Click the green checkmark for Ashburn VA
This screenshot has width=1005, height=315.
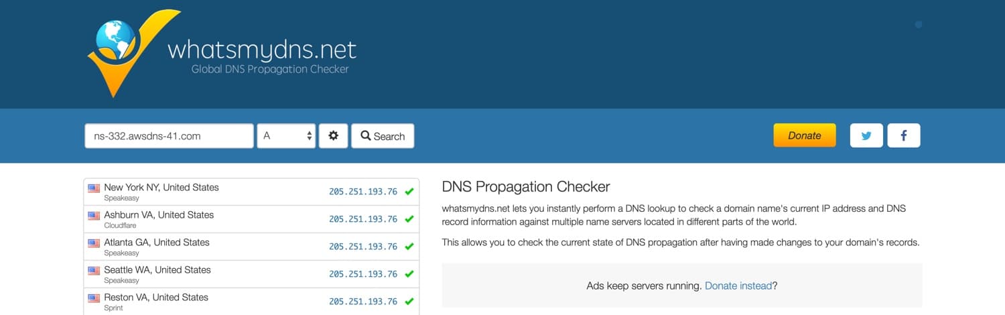[x=409, y=219]
